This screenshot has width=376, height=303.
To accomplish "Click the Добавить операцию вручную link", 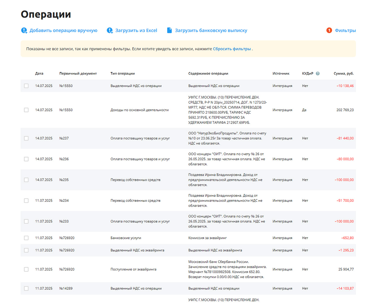I will (63, 30).
